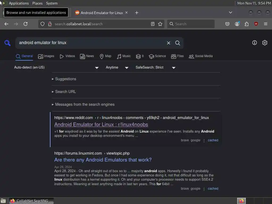The image size is (272, 204).
Task: Open the Anytime time range dropdown
Action: [117, 67]
